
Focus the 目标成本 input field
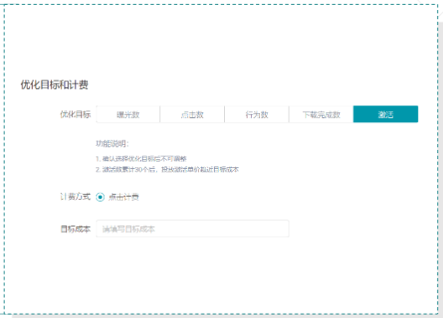pos(192,228)
